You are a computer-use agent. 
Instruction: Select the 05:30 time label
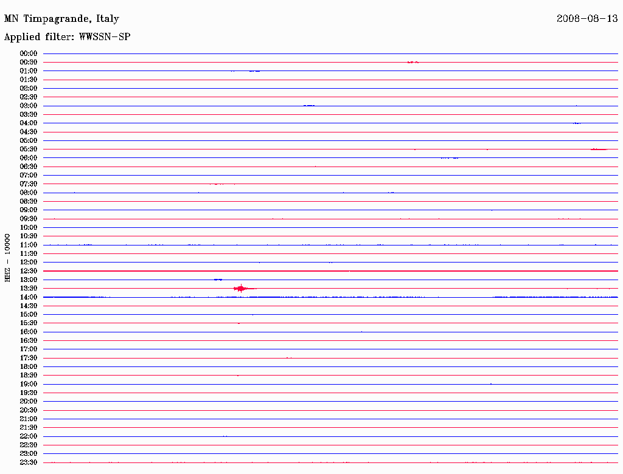pyautogui.click(x=29, y=149)
